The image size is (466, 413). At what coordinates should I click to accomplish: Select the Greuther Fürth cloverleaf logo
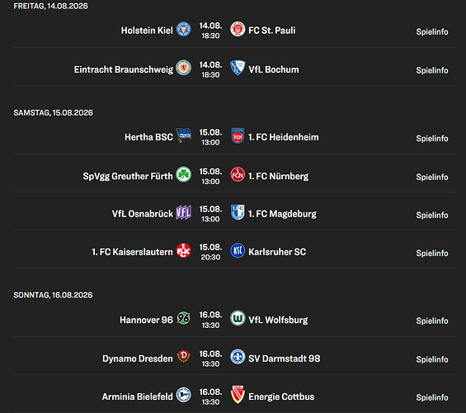tap(183, 174)
